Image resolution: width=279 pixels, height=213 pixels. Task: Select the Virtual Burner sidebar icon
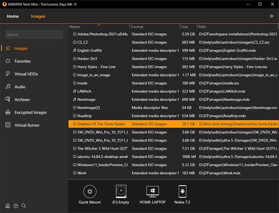(x=8, y=125)
